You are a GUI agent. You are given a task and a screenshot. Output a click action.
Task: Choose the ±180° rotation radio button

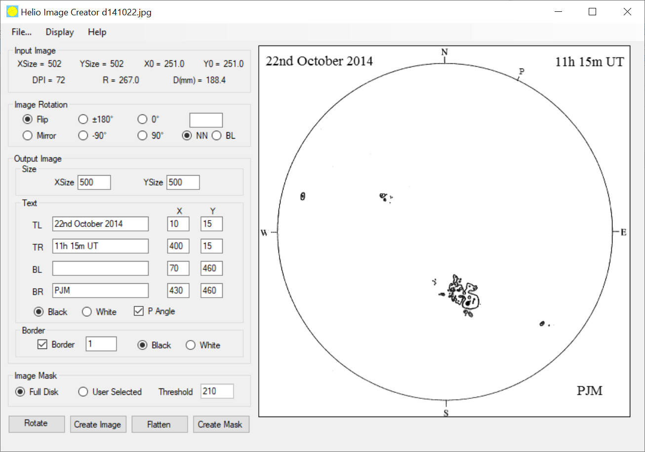(x=83, y=119)
